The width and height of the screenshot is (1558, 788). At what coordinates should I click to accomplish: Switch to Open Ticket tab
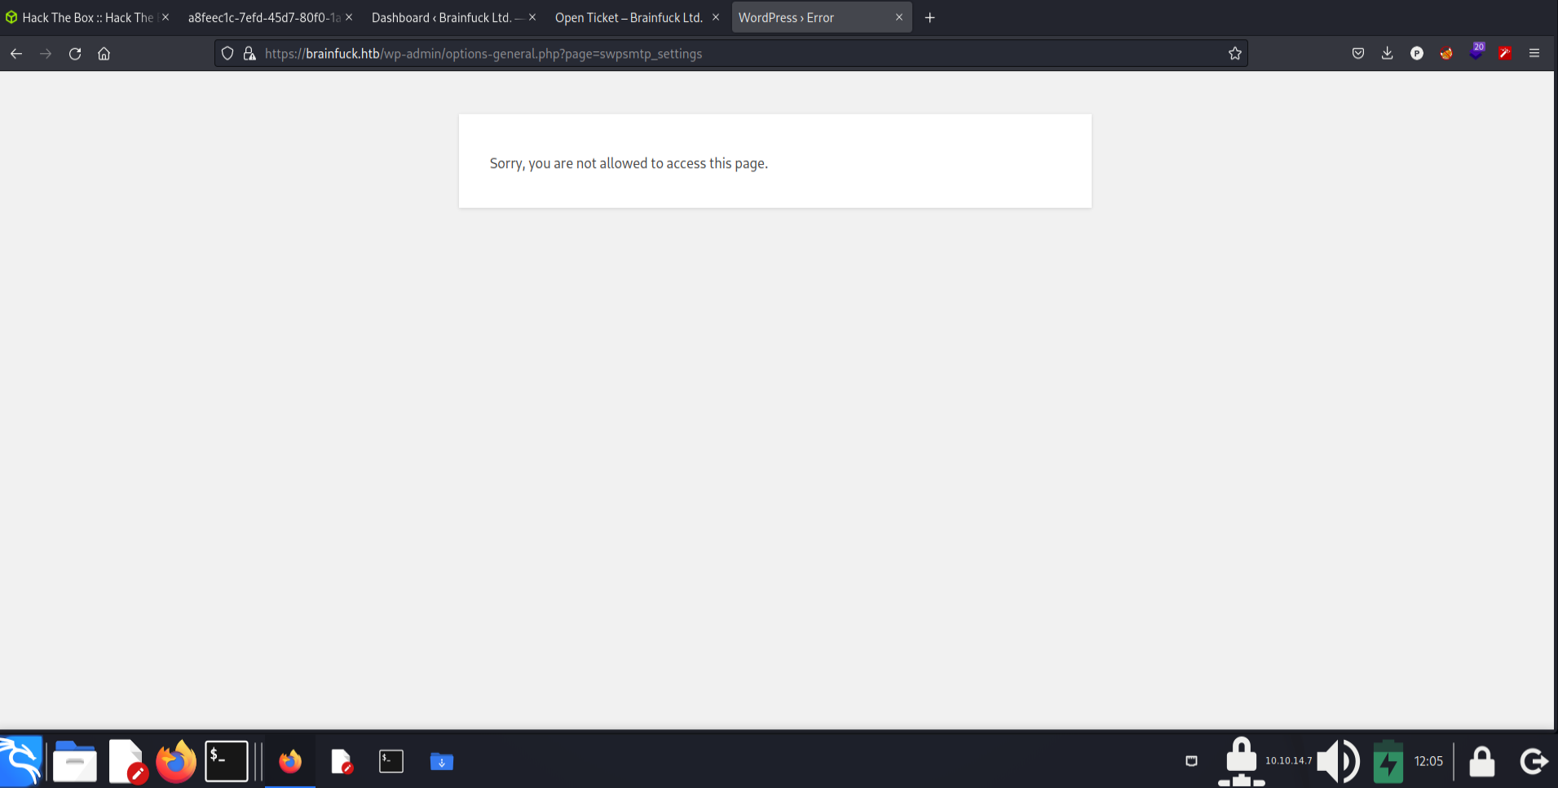pyautogui.click(x=629, y=18)
